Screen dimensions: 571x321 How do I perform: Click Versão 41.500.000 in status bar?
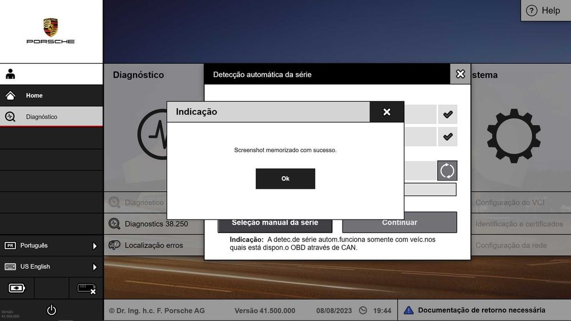(x=265, y=311)
